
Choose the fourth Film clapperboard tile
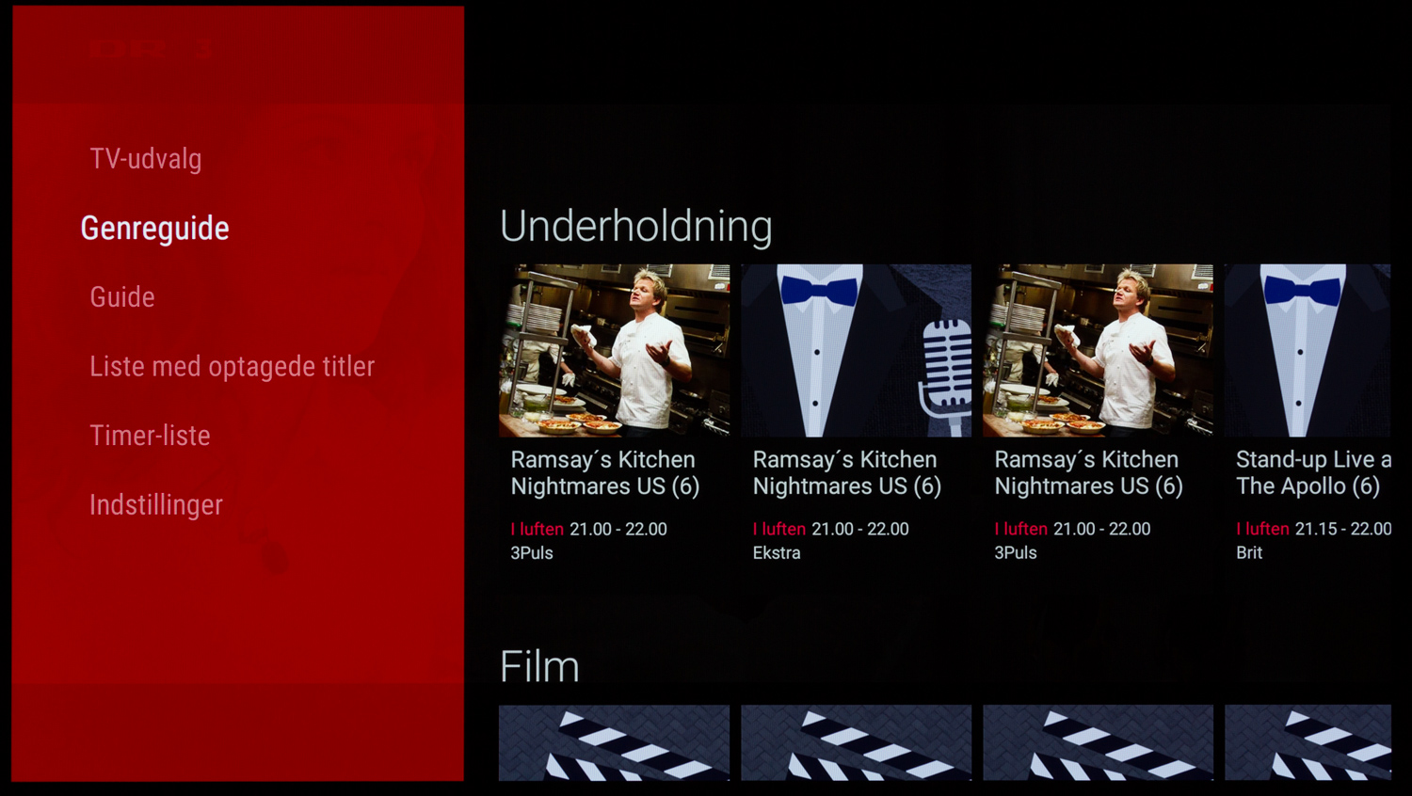[1308, 742]
